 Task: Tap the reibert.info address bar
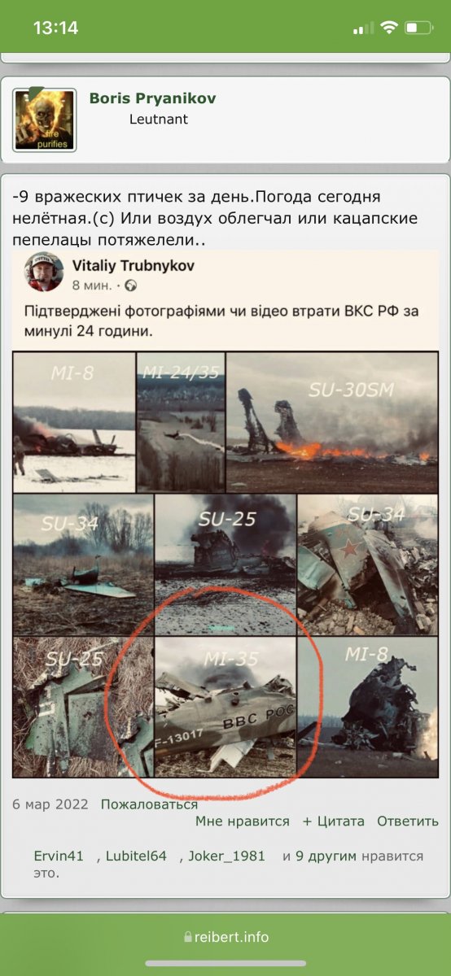point(225,937)
